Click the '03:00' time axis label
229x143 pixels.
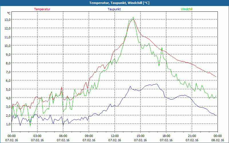click(37, 136)
